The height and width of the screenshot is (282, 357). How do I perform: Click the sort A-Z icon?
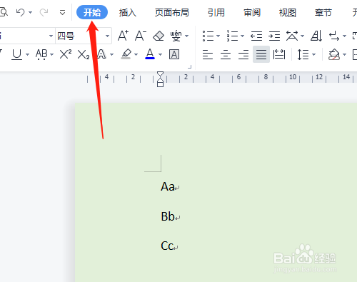tap(316, 36)
